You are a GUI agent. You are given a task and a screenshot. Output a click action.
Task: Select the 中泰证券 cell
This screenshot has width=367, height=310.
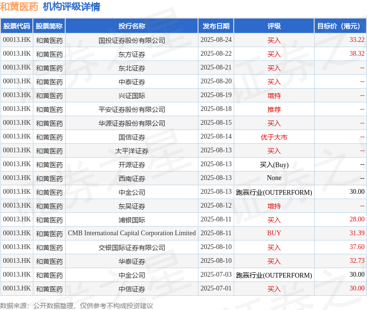click(132, 82)
